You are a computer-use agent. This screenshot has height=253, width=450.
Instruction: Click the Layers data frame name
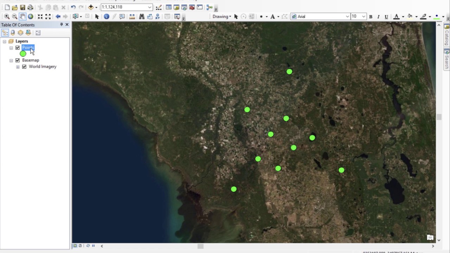pyautogui.click(x=21, y=41)
